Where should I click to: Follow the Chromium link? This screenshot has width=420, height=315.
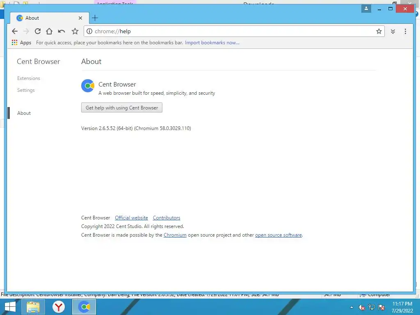coord(175,235)
